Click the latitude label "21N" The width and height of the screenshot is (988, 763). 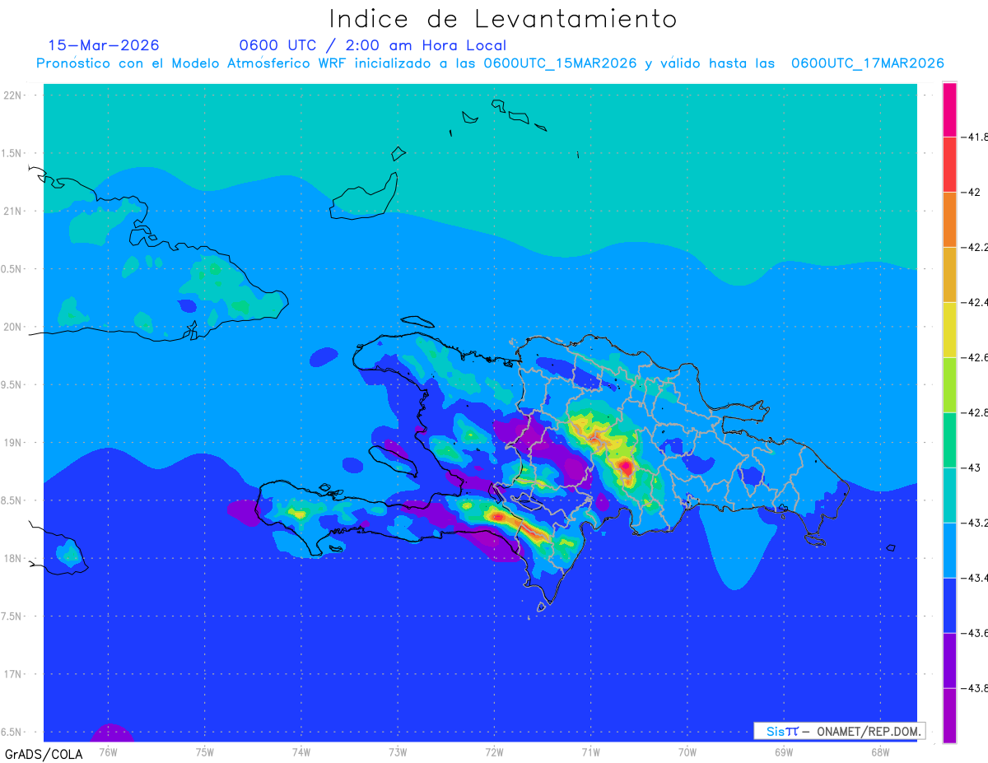point(14,211)
